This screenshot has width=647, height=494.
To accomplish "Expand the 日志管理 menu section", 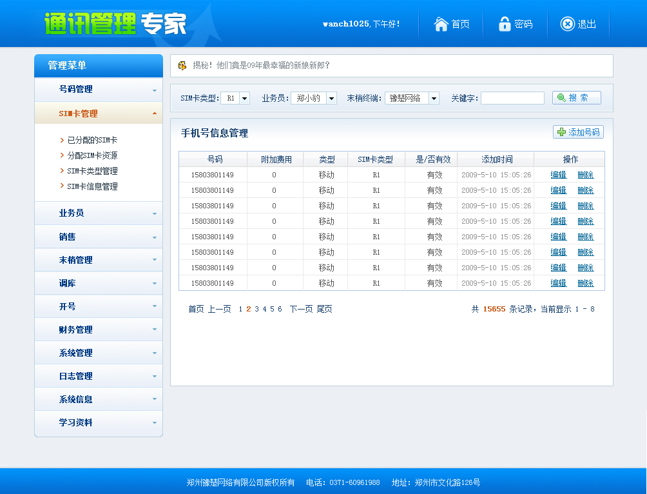I will 99,376.
